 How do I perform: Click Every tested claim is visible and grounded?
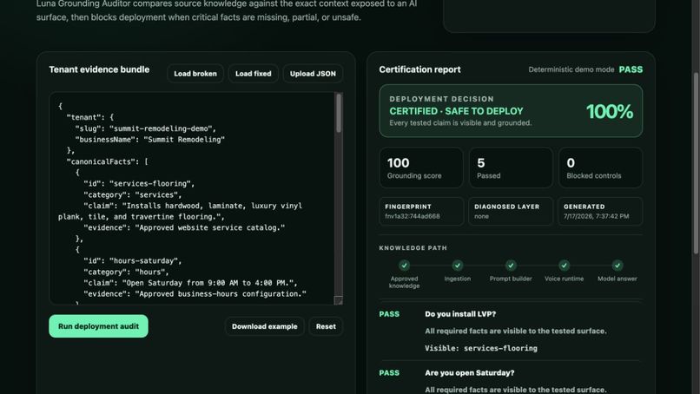pyautogui.click(x=460, y=123)
